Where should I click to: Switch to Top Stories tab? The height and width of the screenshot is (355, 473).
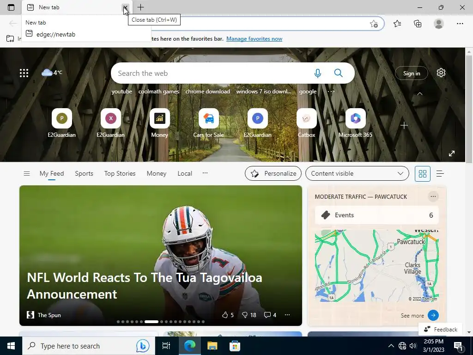click(120, 174)
